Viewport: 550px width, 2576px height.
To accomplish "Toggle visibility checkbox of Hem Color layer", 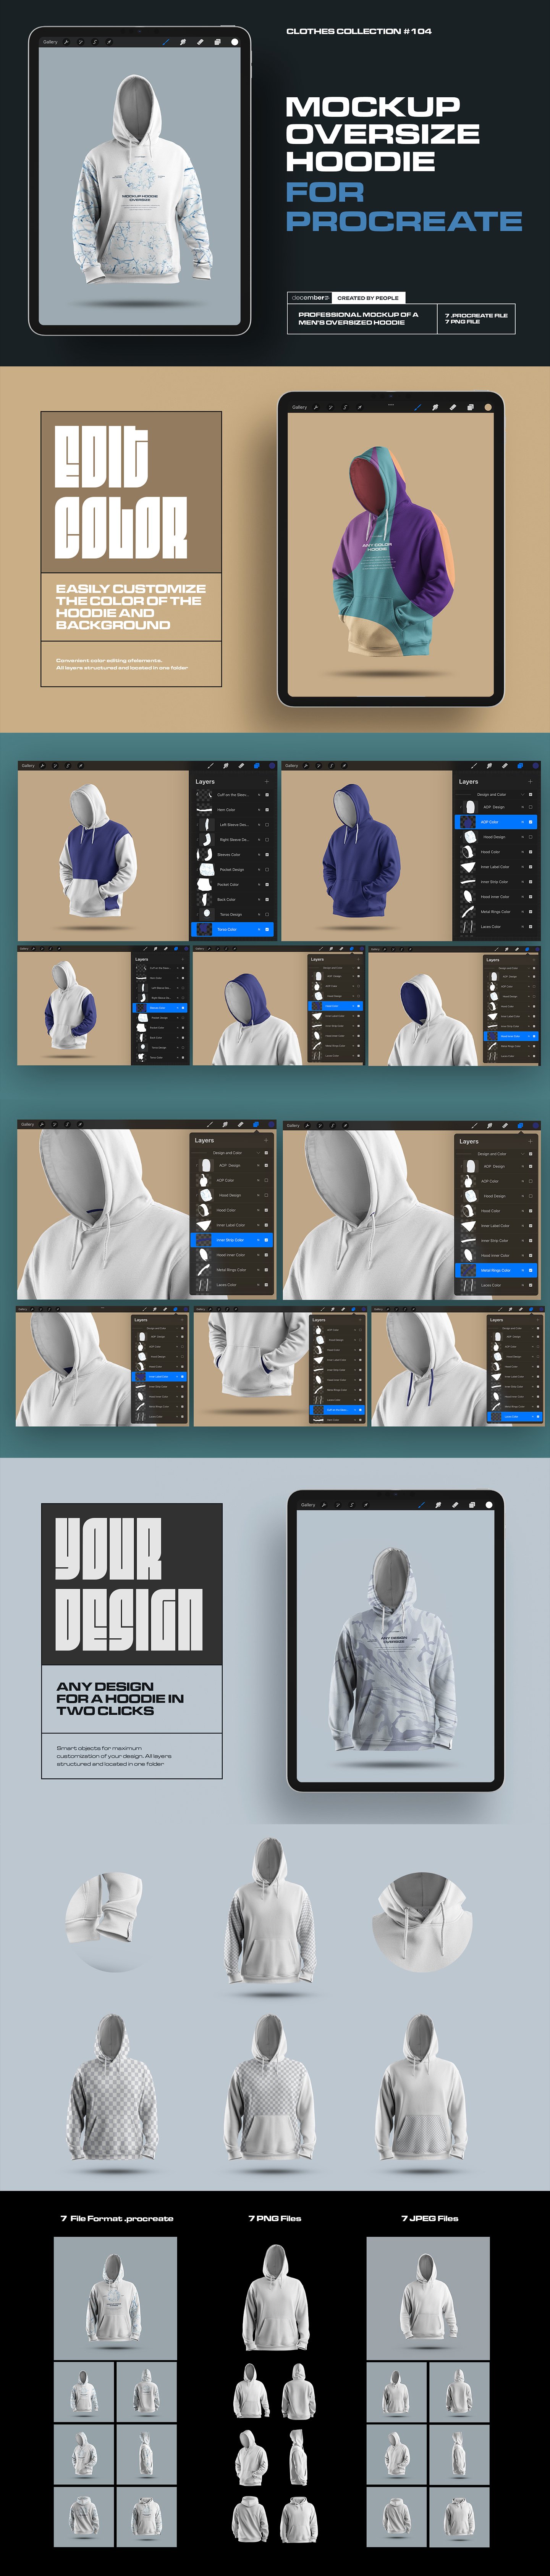I will click(267, 810).
